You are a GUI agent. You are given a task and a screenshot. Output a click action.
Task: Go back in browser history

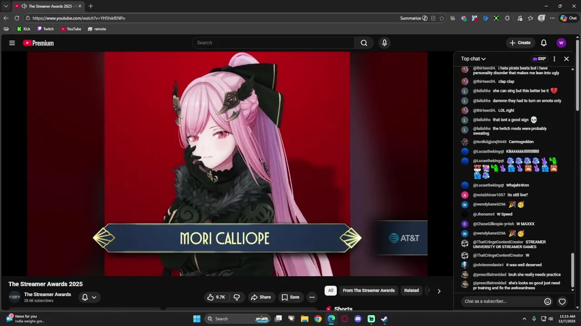pos(6,18)
